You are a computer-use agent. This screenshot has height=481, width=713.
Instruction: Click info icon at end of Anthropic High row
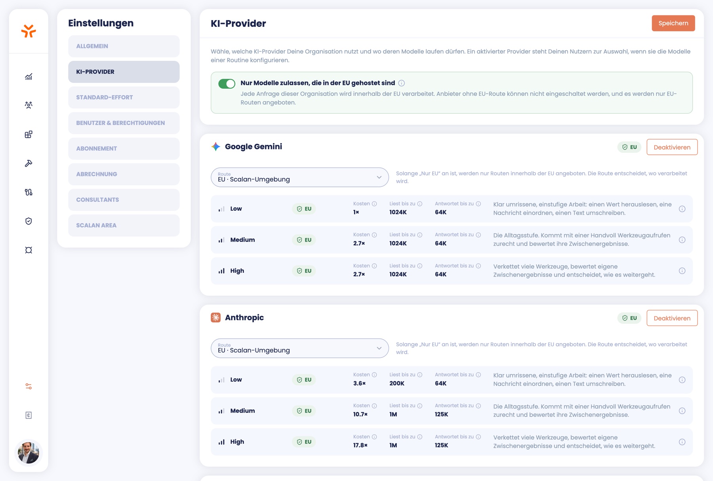(682, 442)
